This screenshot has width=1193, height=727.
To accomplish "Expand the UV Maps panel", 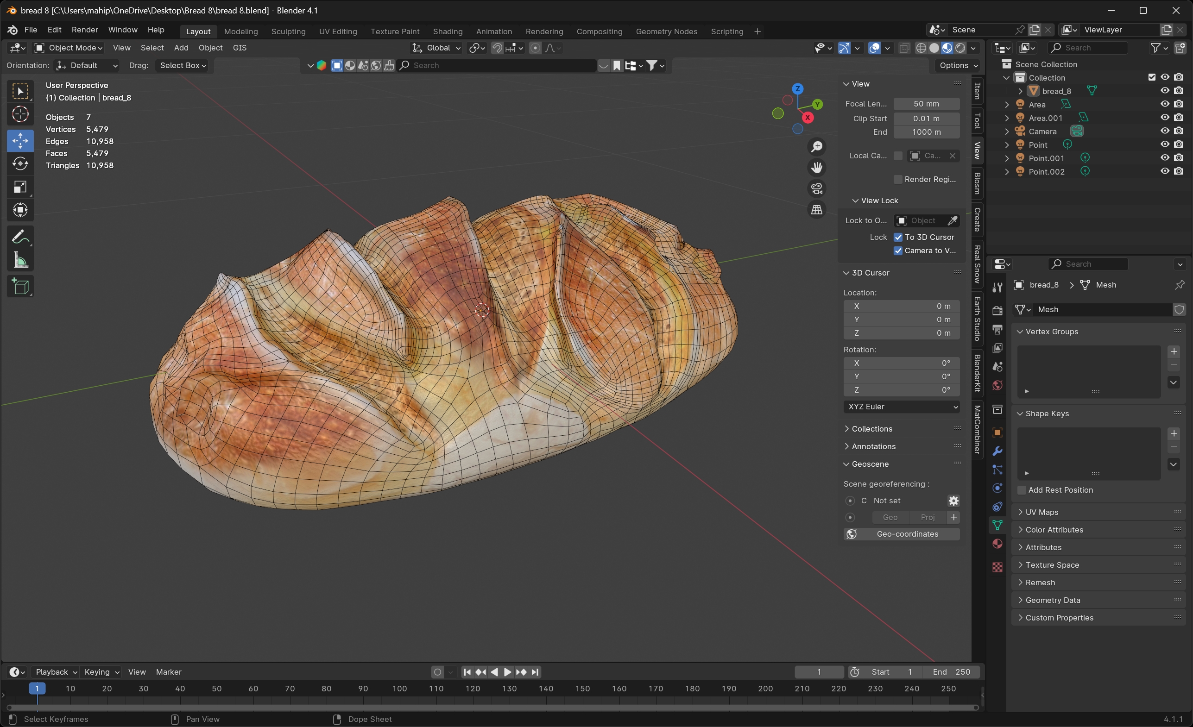I will point(1042,512).
